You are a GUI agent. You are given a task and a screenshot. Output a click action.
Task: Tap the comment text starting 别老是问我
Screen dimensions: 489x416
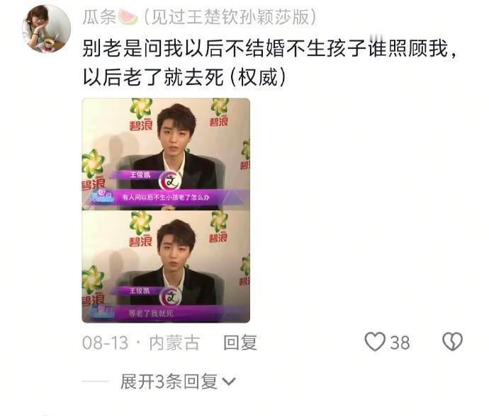[x=270, y=63]
